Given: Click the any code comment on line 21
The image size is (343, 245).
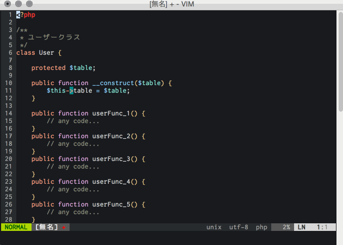Looking at the screenshot, I should pos(73,166).
